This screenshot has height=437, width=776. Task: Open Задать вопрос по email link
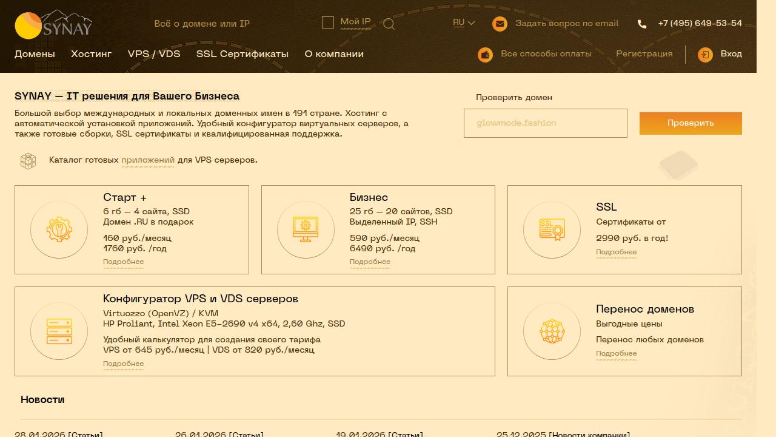567,24
